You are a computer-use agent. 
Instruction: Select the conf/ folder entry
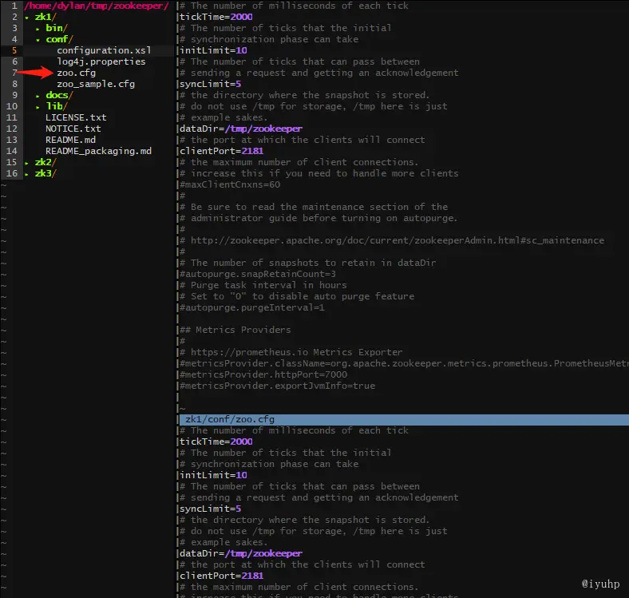59,39
